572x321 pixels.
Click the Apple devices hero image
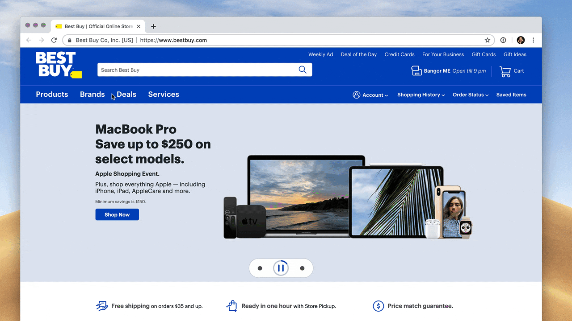tap(348, 197)
